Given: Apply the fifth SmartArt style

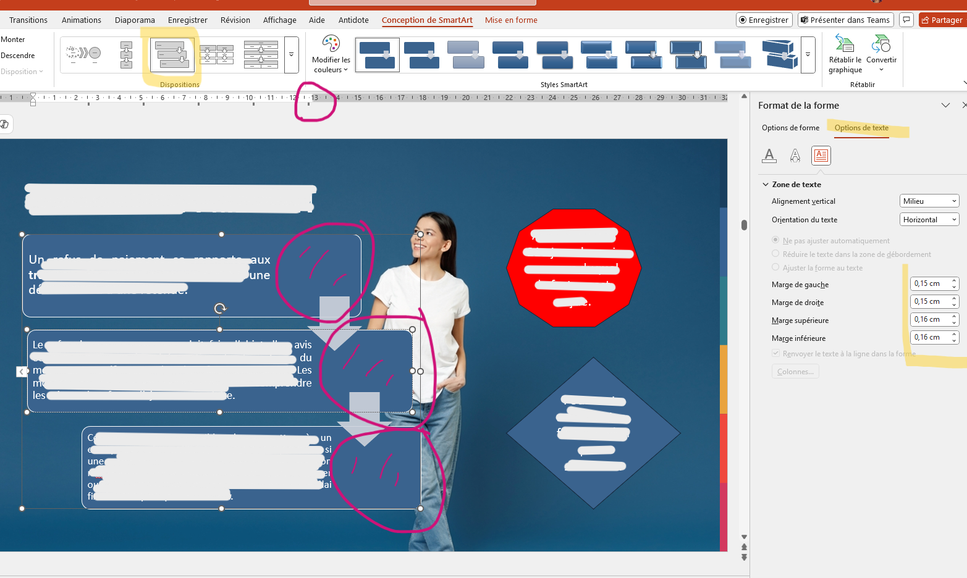Looking at the screenshot, I should click(555, 55).
